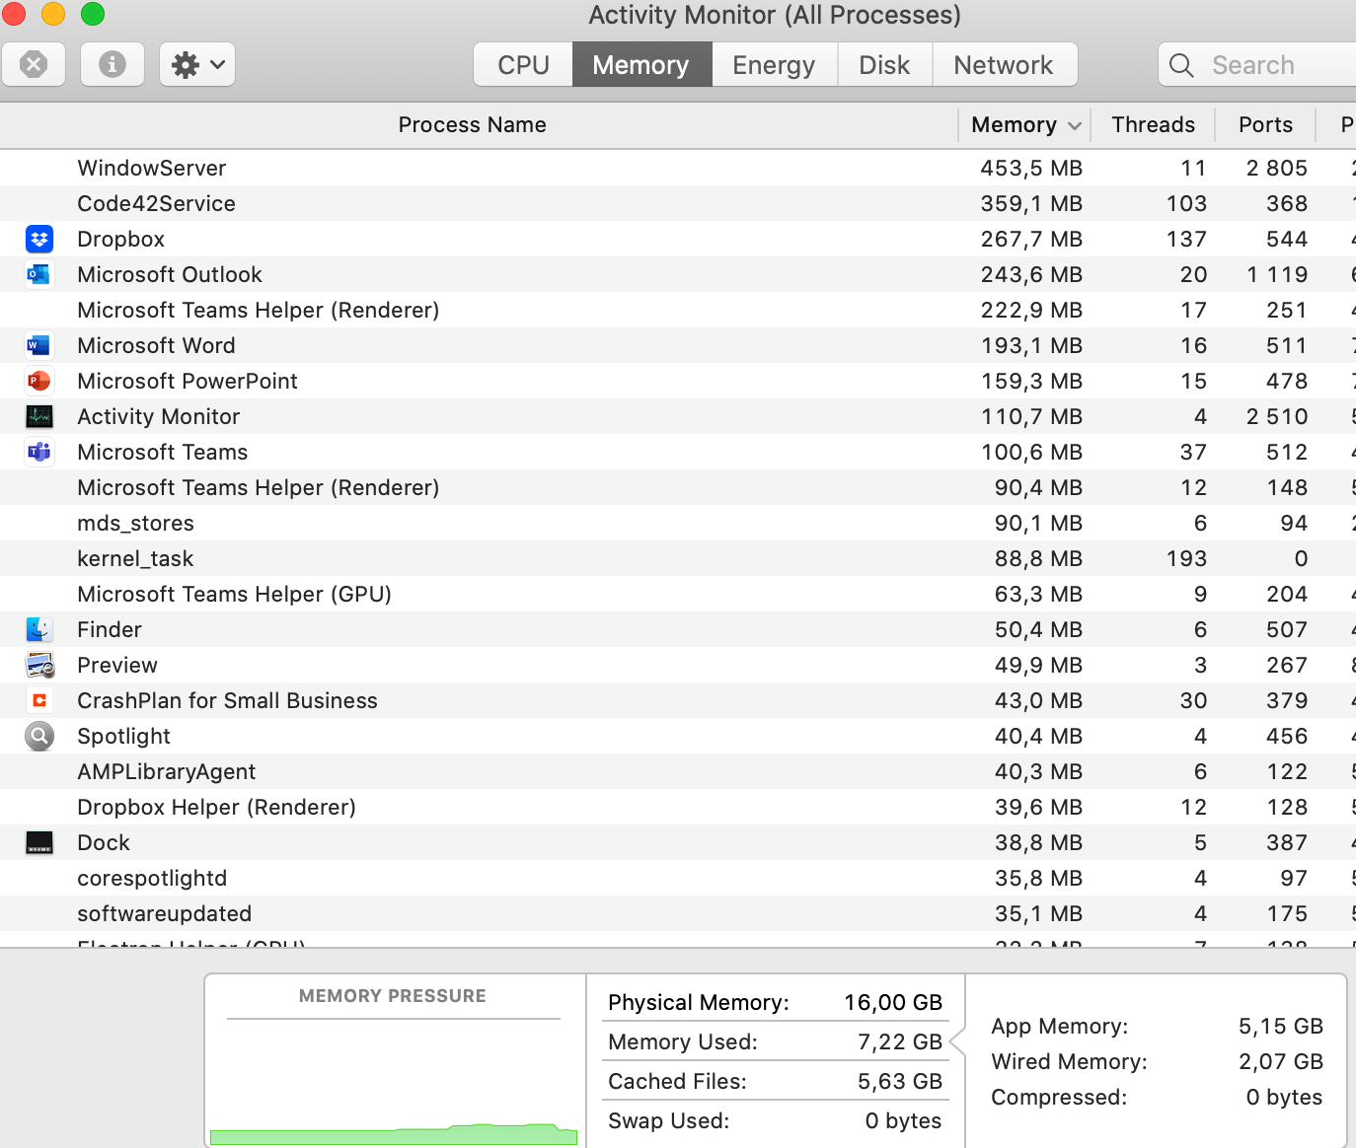Click the Finder process name
This screenshot has height=1148, width=1356.
(x=110, y=629)
